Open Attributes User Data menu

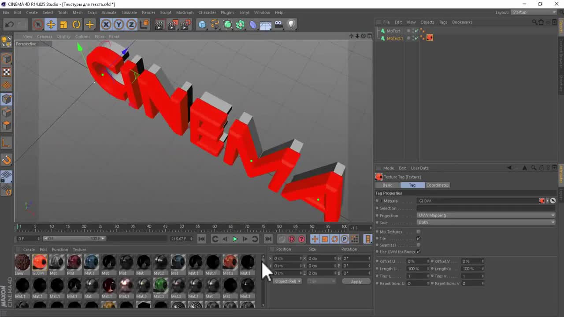(x=419, y=168)
